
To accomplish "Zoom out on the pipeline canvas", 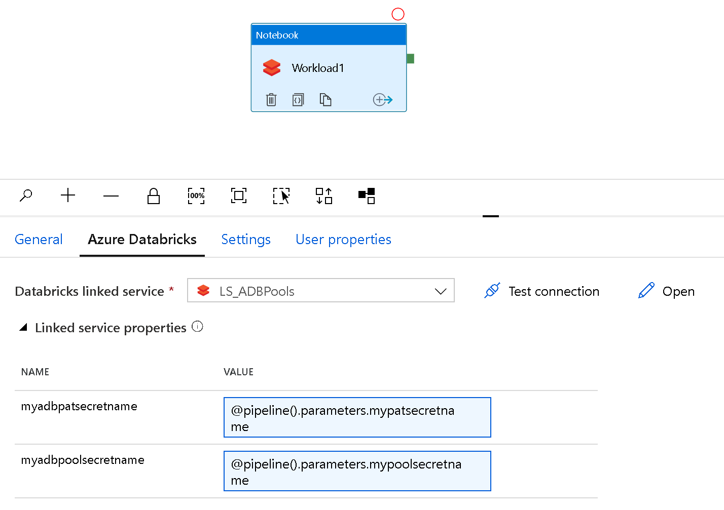I will click(x=111, y=196).
